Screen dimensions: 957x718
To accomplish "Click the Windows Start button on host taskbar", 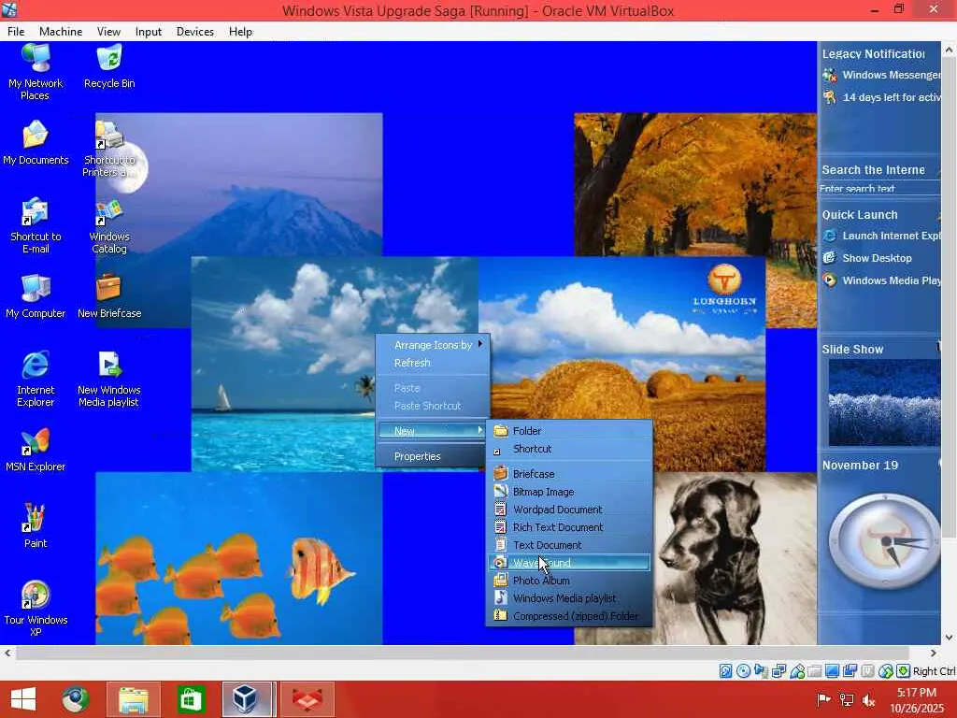I will (x=23, y=699).
